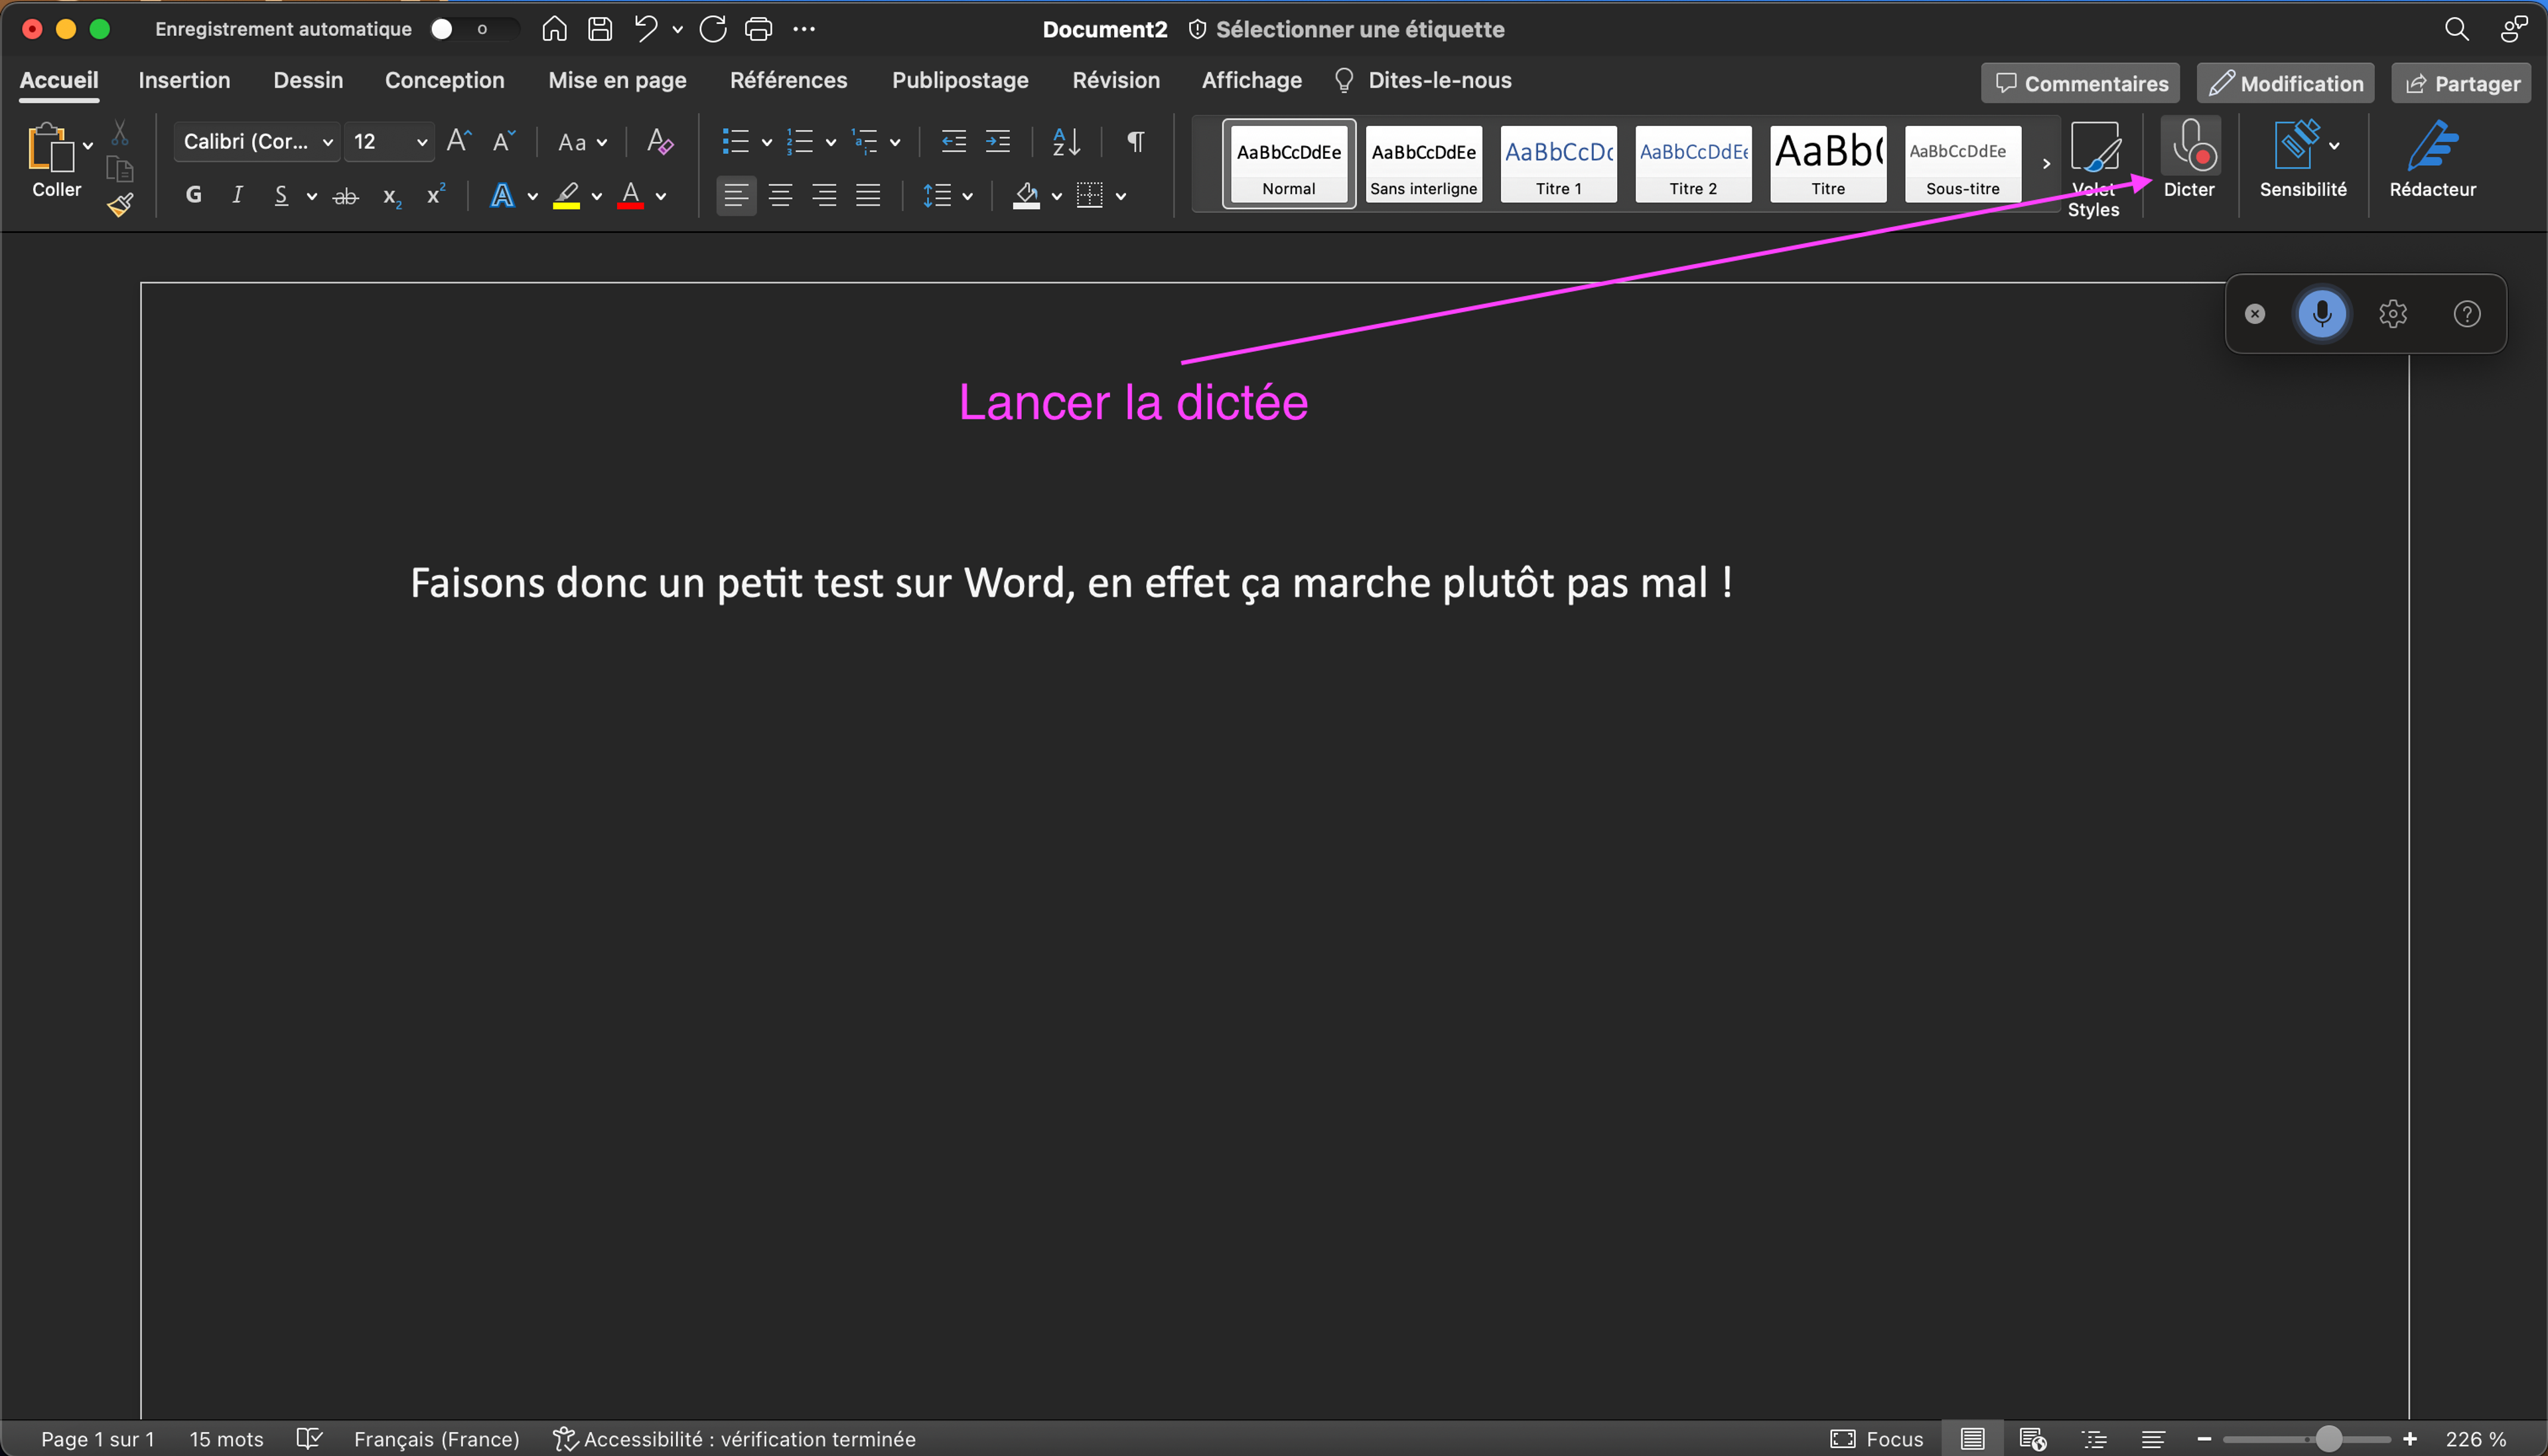The width and height of the screenshot is (2548, 1456).
Task: Sort text alphabetically
Action: [x=1066, y=141]
